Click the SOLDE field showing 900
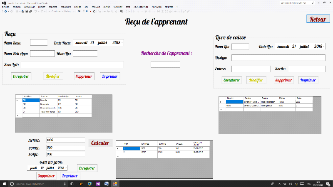Screen dimensions: 333x187 tap(65, 154)
